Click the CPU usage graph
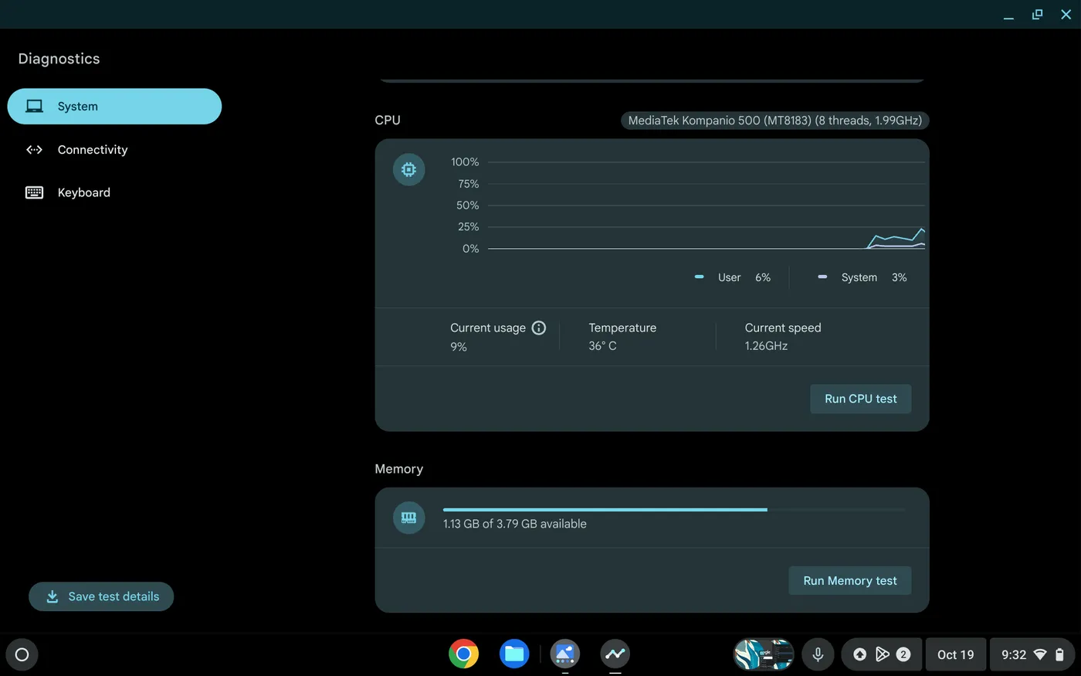The width and height of the screenshot is (1081, 676). [706, 206]
